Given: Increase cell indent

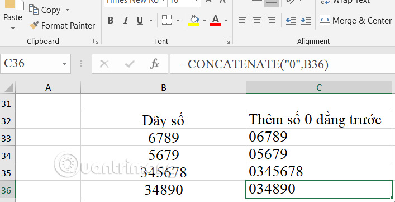Looking at the screenshot, I should (x=306, y=20).
